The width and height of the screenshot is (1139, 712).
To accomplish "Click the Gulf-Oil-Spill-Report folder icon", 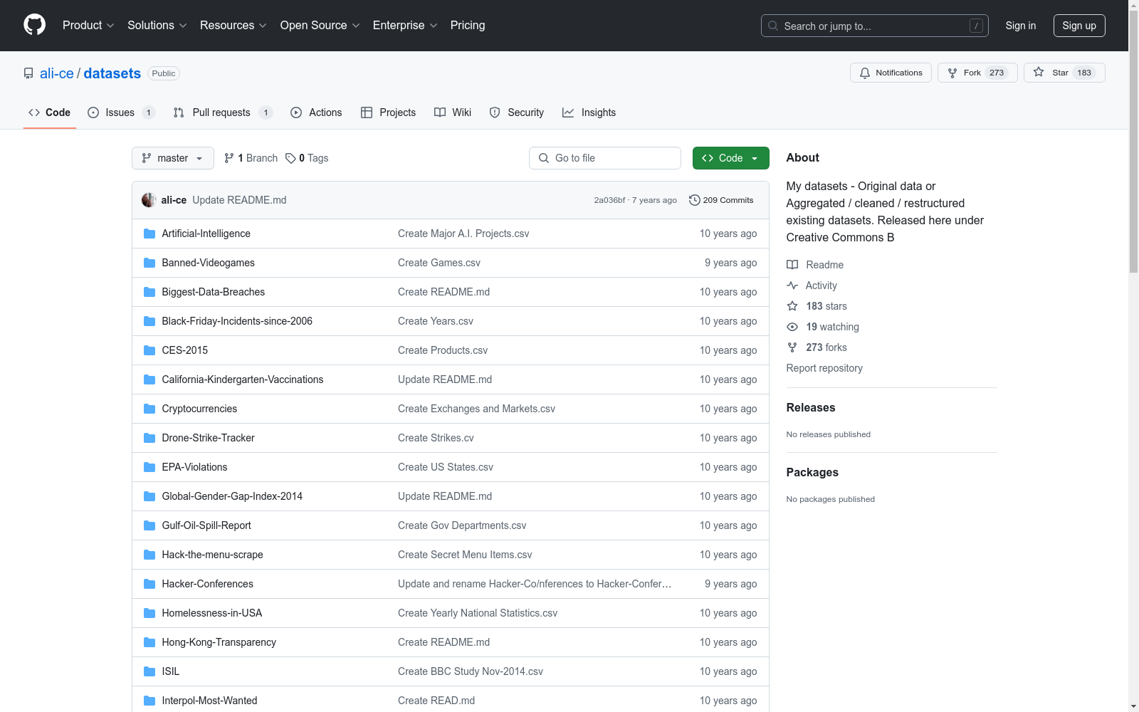I will [149, 525].
